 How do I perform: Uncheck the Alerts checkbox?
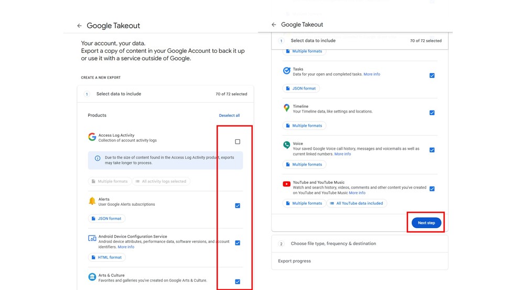(238, 206)
